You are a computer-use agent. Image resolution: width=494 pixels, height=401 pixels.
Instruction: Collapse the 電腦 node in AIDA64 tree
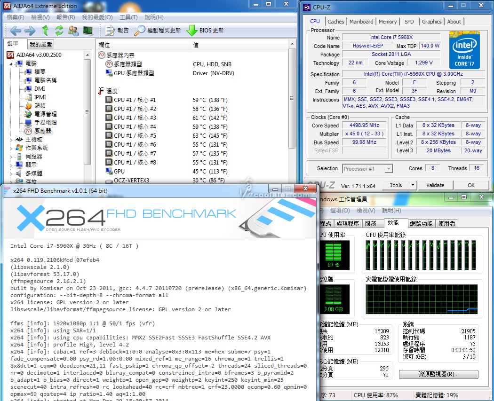tap(11, 63)
